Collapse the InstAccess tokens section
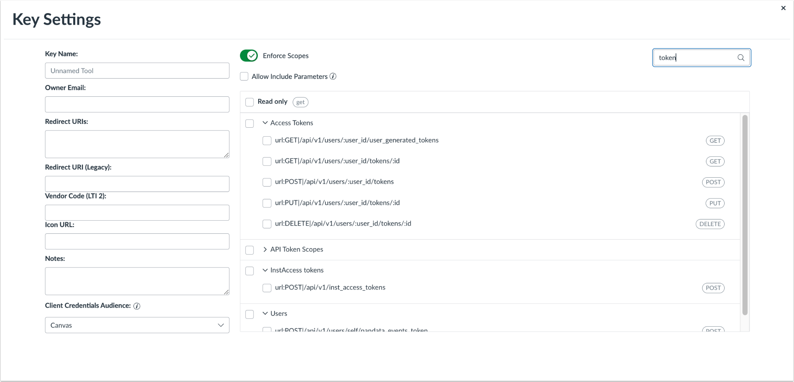Image resolution: width=794 pixels, height=382 pixels. [265, 270]
